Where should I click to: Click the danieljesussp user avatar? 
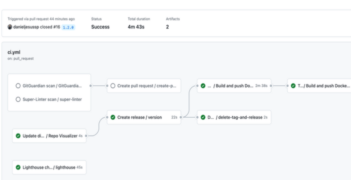point(10,27)
